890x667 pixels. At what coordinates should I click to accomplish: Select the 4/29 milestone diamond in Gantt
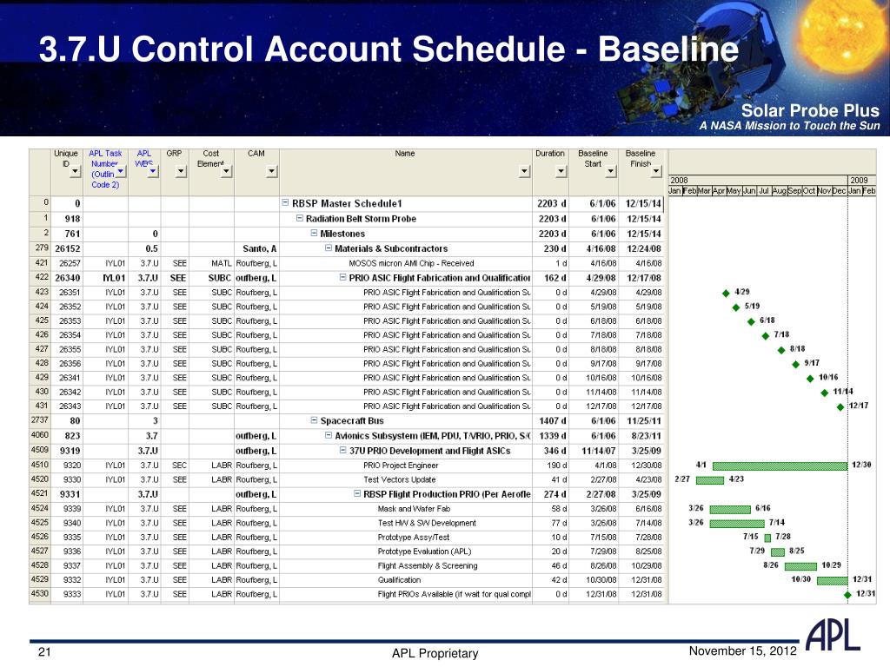[x=726, y=294]
